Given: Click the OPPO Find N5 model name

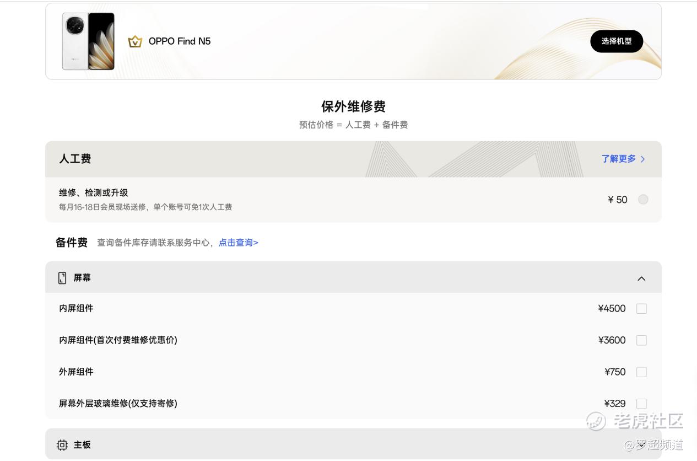Looking at the screenshot, I should [x=180, y=41].
